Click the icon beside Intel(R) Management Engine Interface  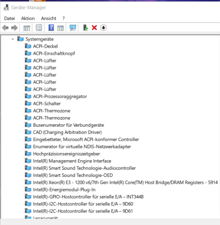[x=28, y=161]
